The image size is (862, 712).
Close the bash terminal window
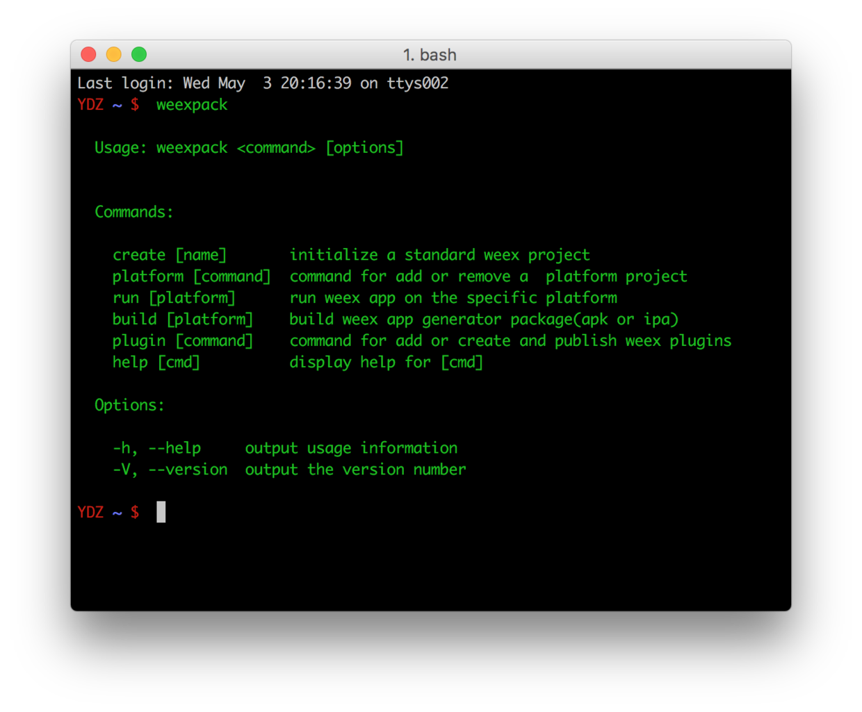pyautogui.click(x=88, y=54)
